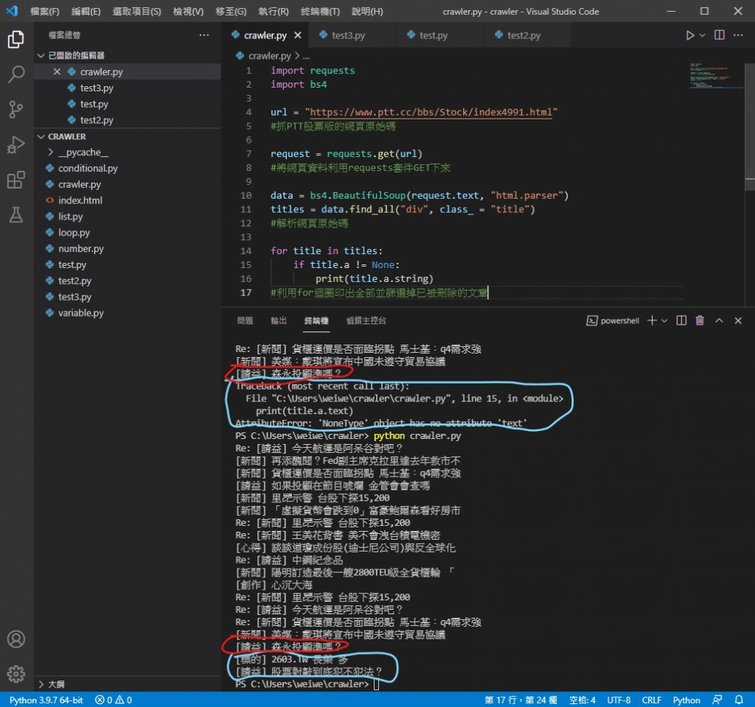The height and width of the screenshot is (707, 755).
Task: Change indentation setting 空格: 4
Action: [582, 700]
